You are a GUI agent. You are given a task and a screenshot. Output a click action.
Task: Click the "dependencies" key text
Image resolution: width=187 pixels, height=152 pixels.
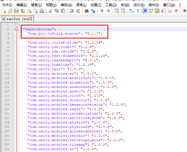point(39,29)
